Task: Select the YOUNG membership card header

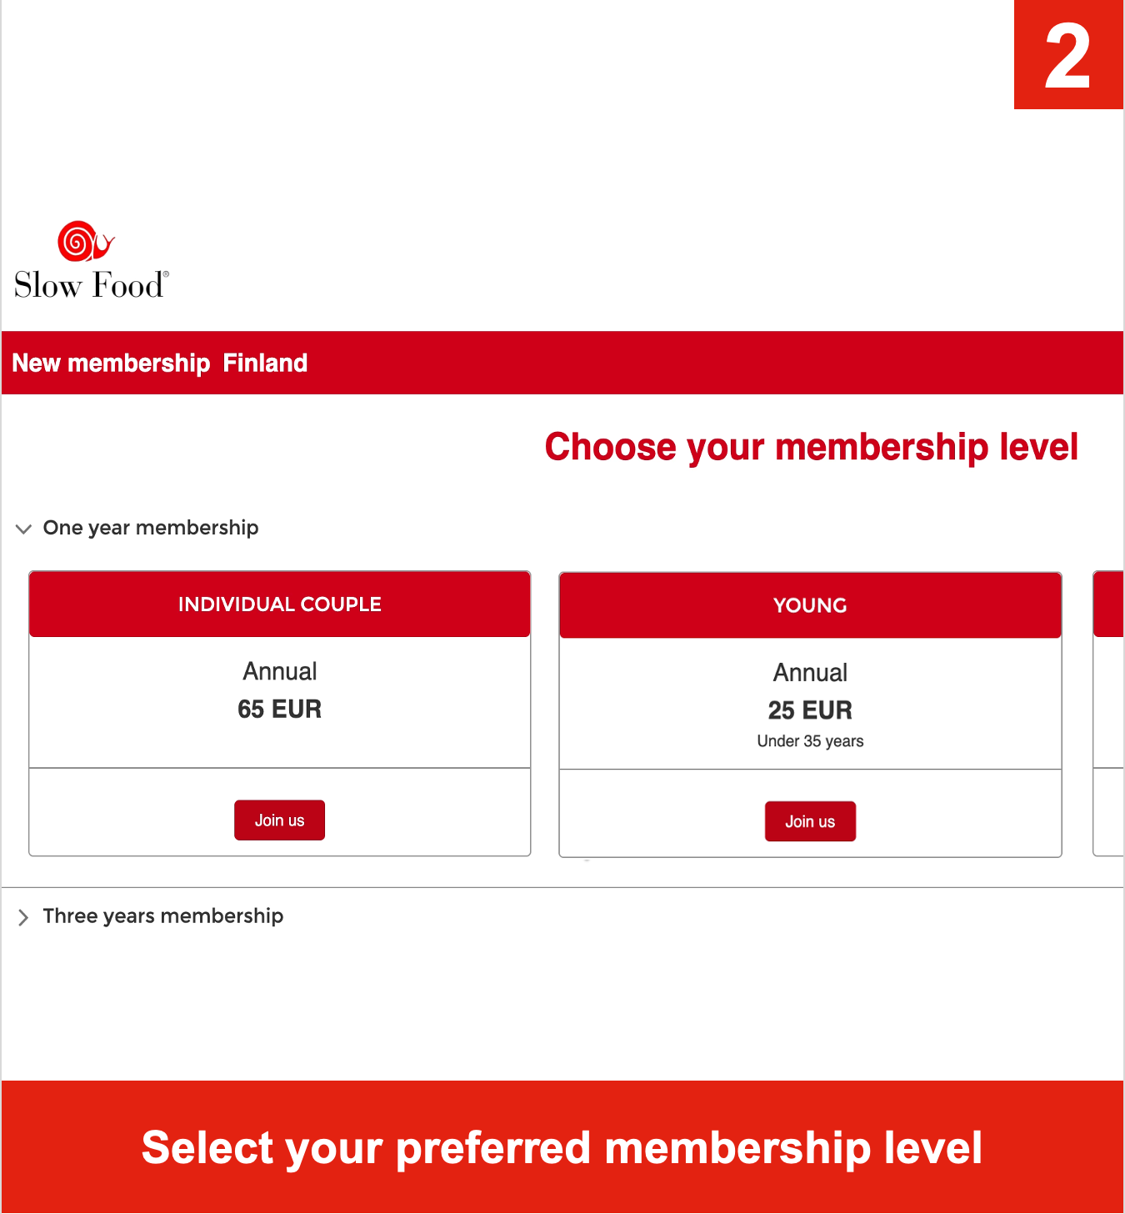Action: coord(810,605)
